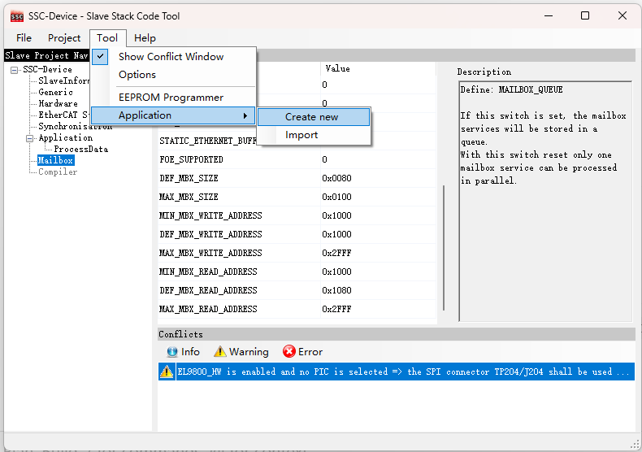The height and width of the screenshot is (452, 642).
Task: Select ProcessData tree node
Action: (81, 149)
